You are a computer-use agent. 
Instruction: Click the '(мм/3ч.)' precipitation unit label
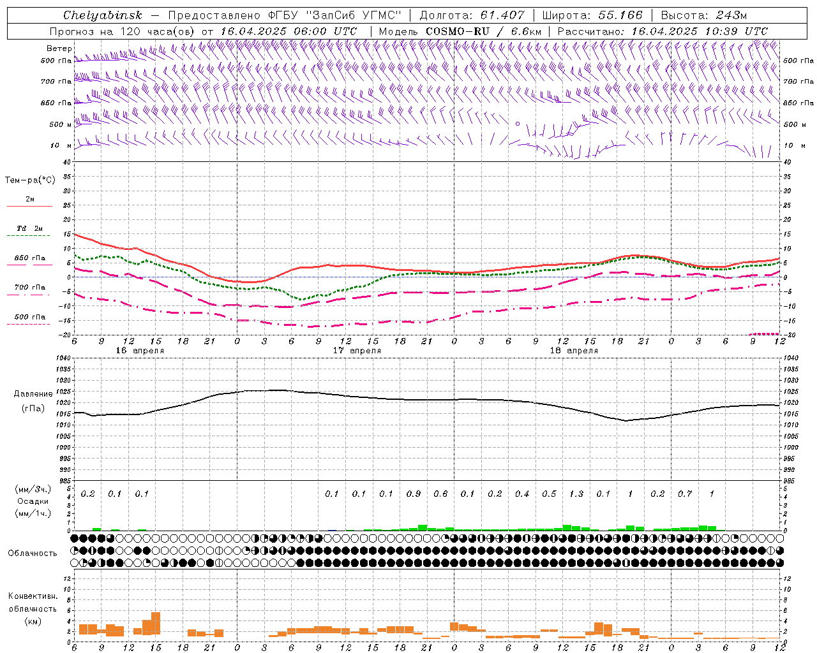point(33,489)
